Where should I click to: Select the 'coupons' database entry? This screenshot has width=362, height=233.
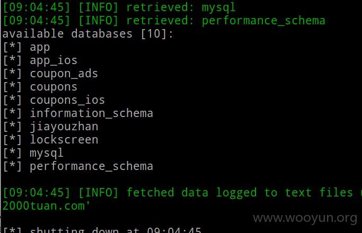(x=54, y=87)
